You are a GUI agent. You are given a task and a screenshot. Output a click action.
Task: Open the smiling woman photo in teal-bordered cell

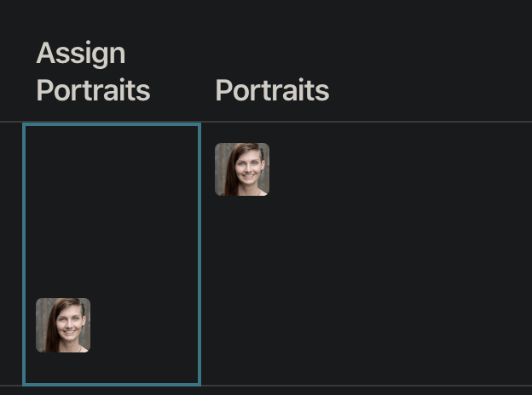[x=63, y=324]
